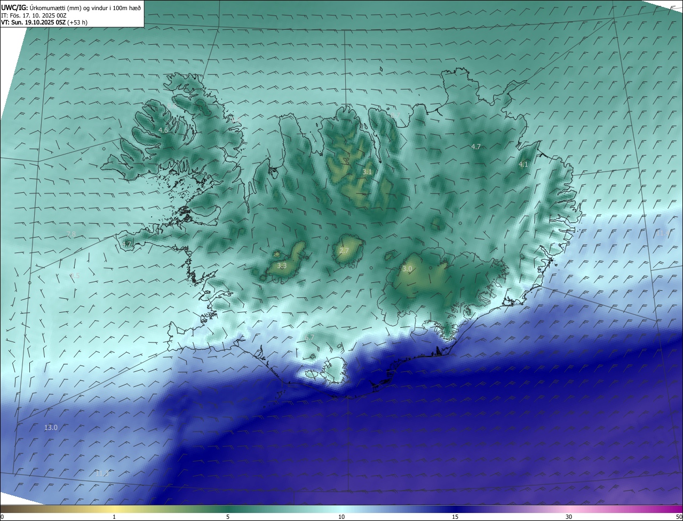The width and height of the screenshot is (683, 521).
Task: Click the valid time "VT: Sun. 19.10.2025 05Z (+53 h)"
Action: point(44,22)
